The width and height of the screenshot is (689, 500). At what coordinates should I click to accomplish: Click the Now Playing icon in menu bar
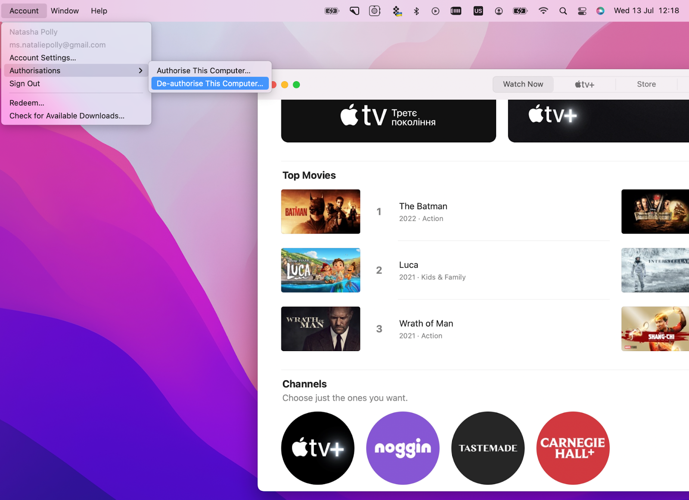coord(435,11)
